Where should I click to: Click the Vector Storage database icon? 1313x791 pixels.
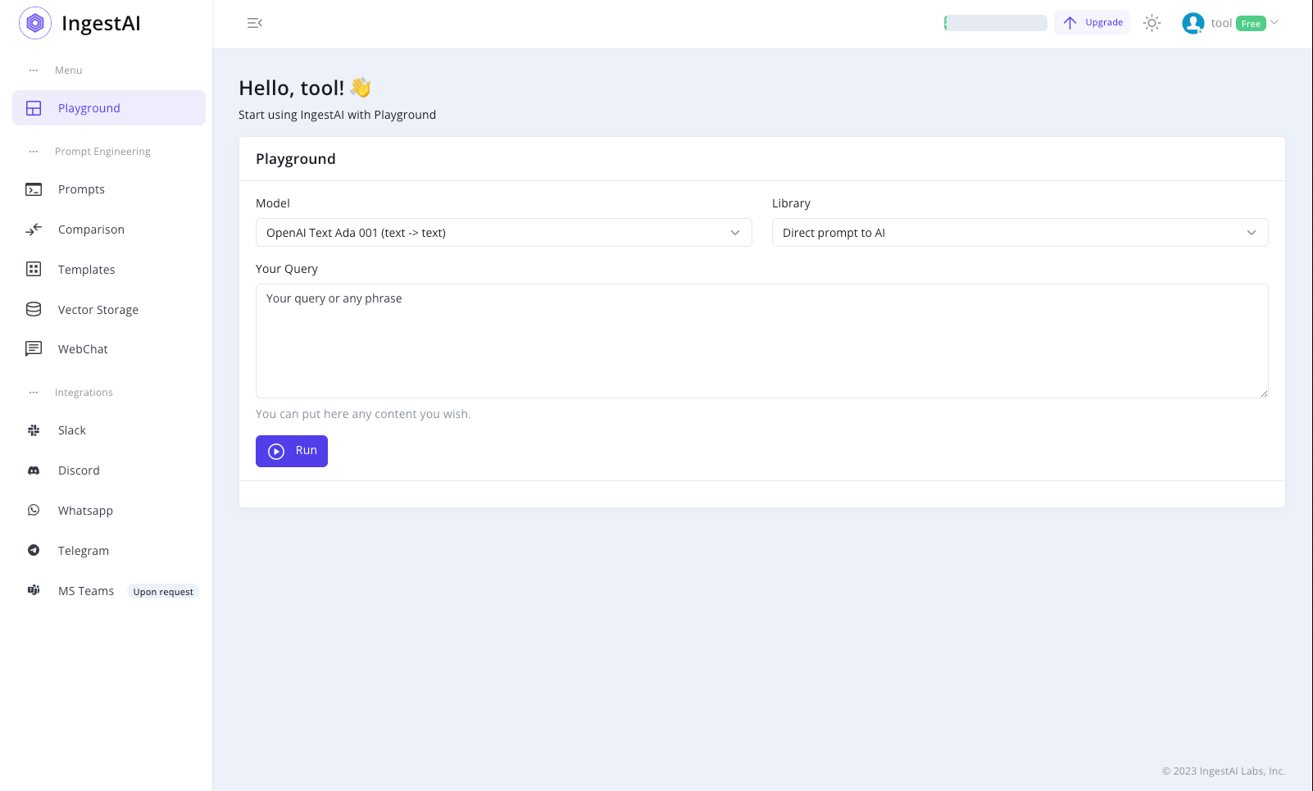pos(34,309)
